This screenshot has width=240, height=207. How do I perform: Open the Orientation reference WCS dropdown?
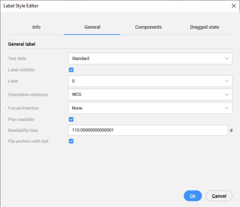point(150,95)
